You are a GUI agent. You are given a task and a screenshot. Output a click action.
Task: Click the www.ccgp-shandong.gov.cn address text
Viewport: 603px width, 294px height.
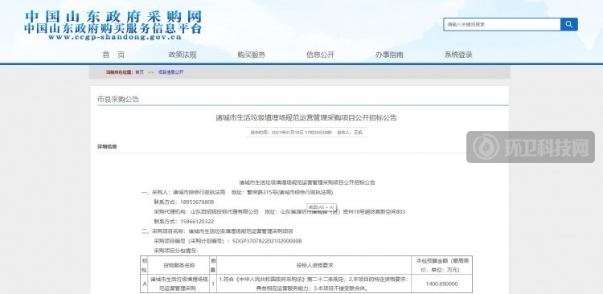(115, 37)
